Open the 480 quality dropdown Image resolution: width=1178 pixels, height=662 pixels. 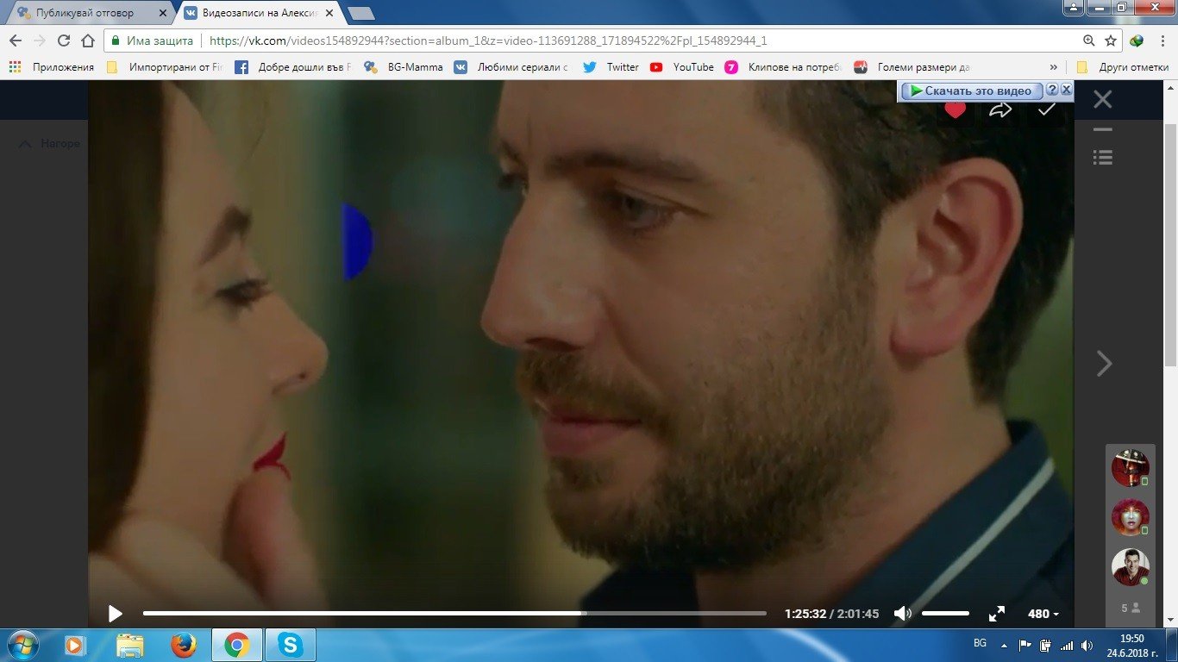(1043, 614)
